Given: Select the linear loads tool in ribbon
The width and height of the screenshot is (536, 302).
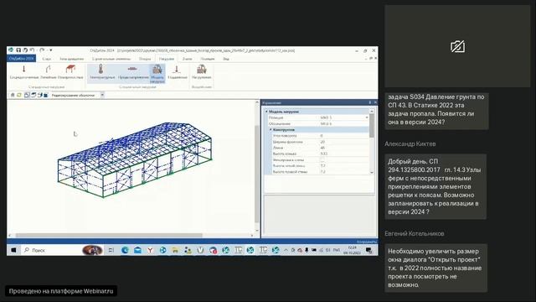Looking at the screenshot, I should (48, 72).
